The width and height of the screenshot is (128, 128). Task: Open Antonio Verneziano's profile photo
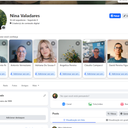21,51
